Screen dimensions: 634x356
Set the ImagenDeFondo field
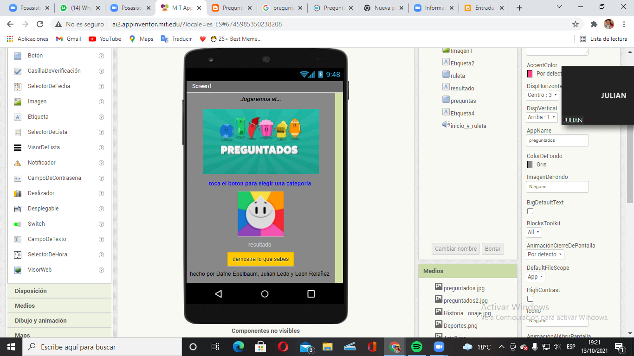tap(557, 187)
